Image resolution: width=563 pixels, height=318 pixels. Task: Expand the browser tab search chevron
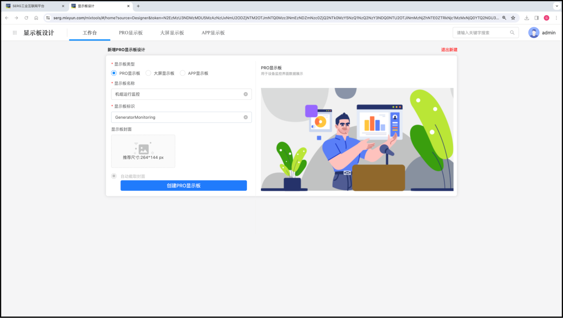556,6
